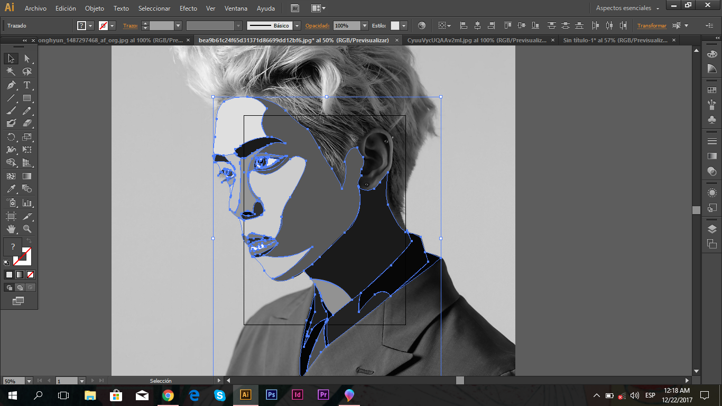Open Estilo graphic style dropdown
The width and height of the screenshot is (722, 406).
coord(404,25)
